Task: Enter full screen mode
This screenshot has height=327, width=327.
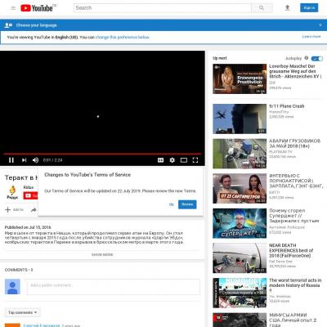Action: pyautogui.click(x=195, y=160)
